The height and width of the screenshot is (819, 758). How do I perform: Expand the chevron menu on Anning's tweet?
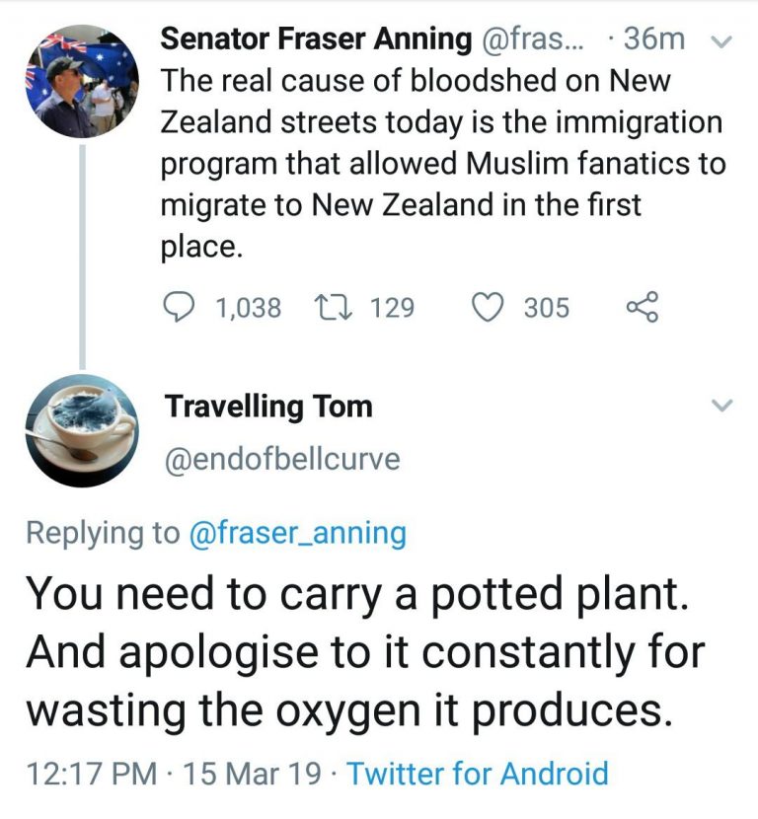722,41
